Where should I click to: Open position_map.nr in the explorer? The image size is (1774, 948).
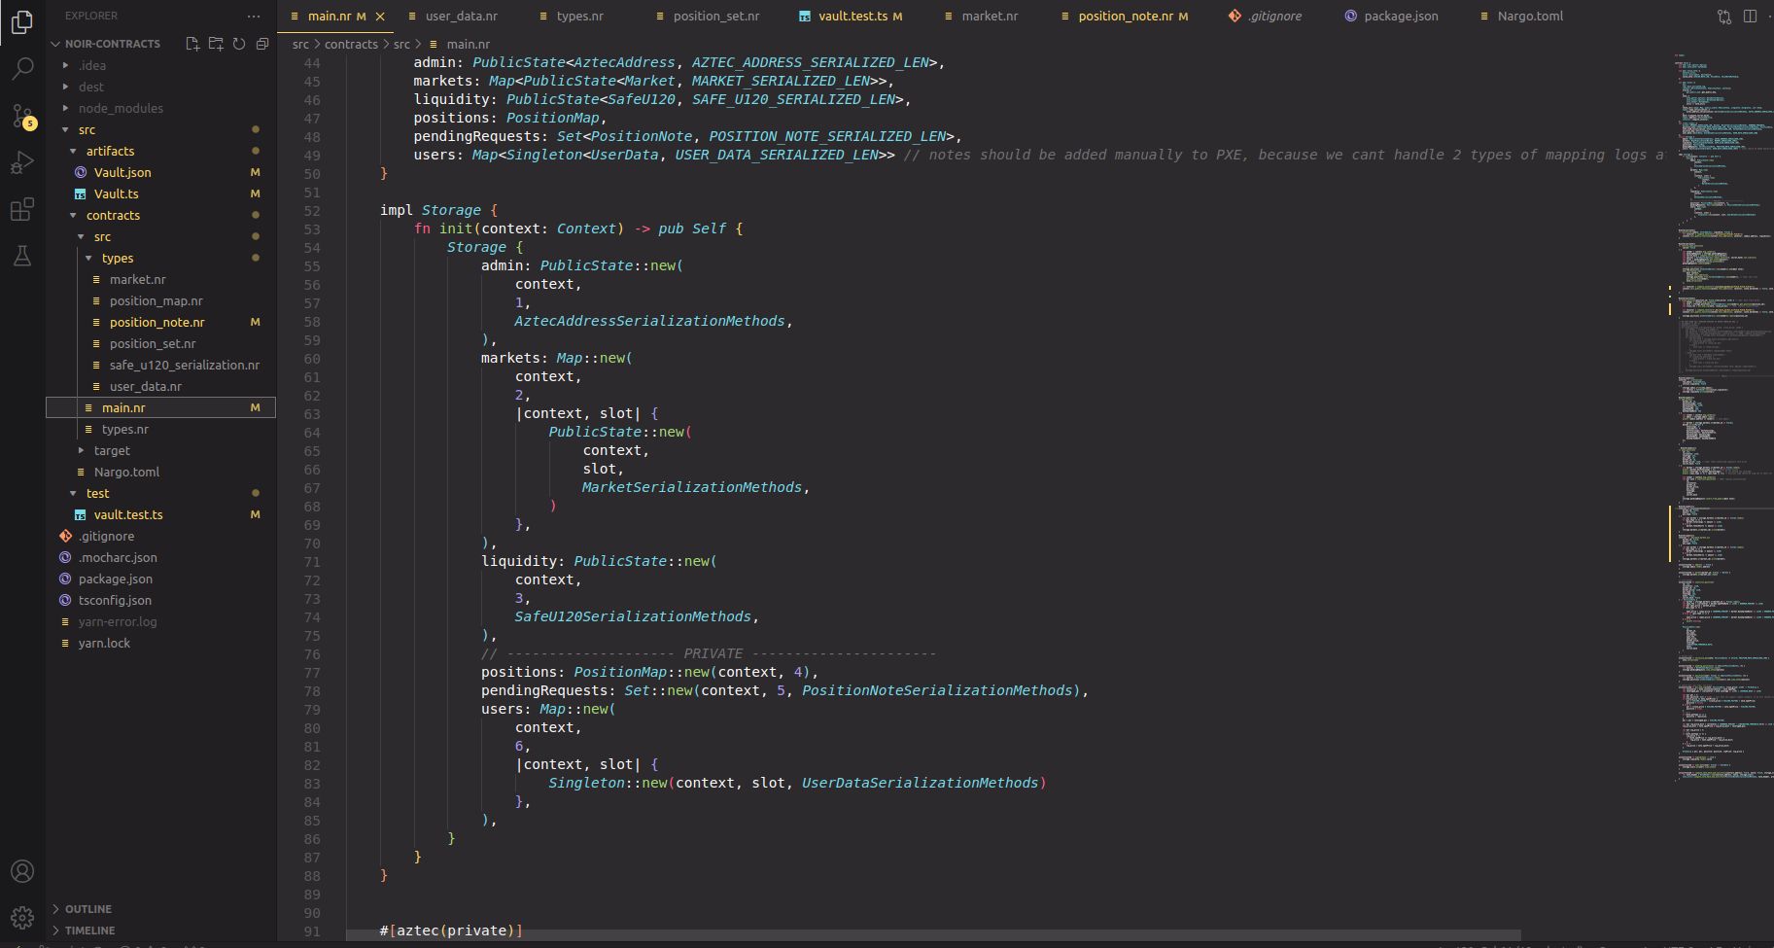[156, 300]
